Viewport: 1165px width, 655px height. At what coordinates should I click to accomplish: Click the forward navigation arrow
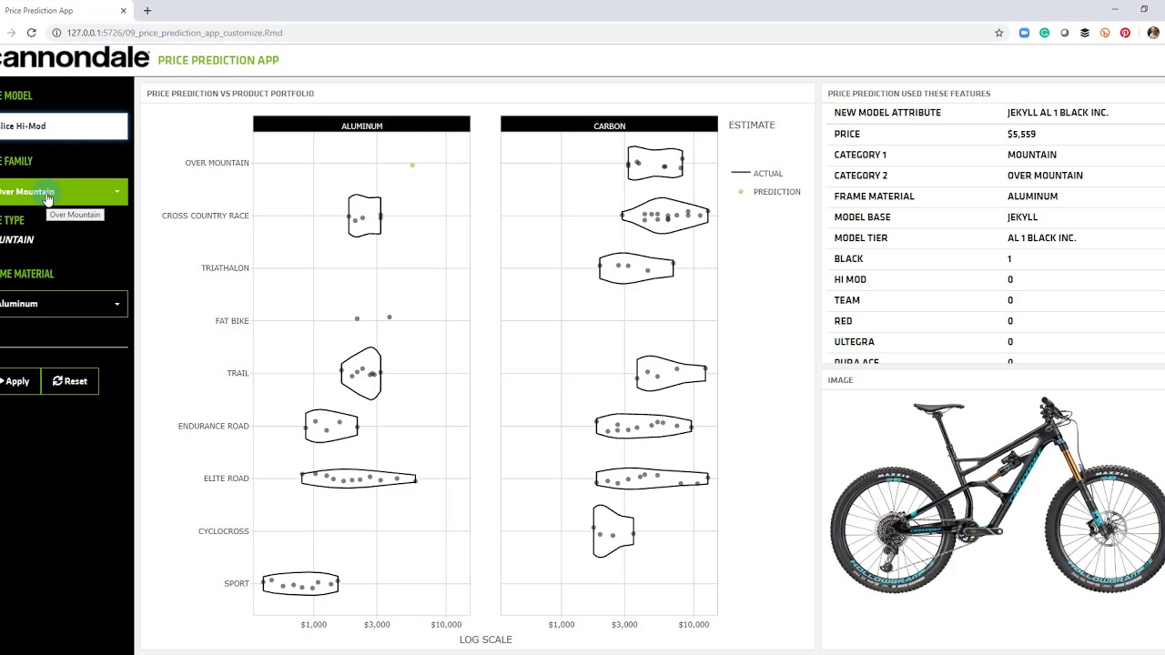(11, 33)
